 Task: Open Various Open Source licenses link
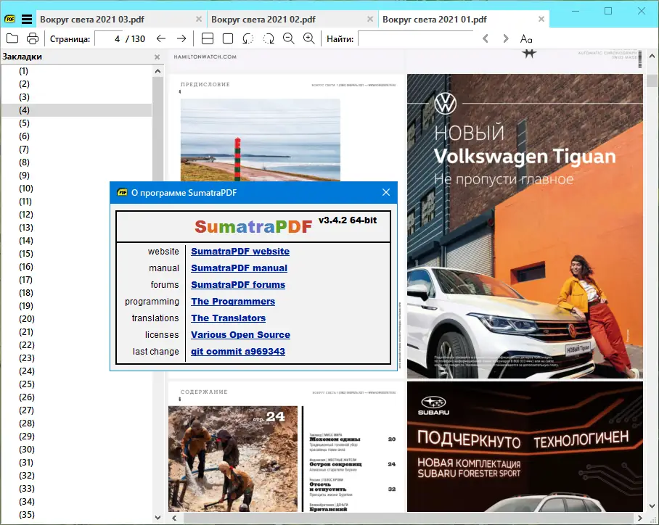pos(240,335)
